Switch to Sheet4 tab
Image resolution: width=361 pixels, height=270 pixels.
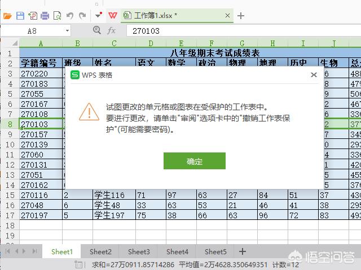[177, 251]
